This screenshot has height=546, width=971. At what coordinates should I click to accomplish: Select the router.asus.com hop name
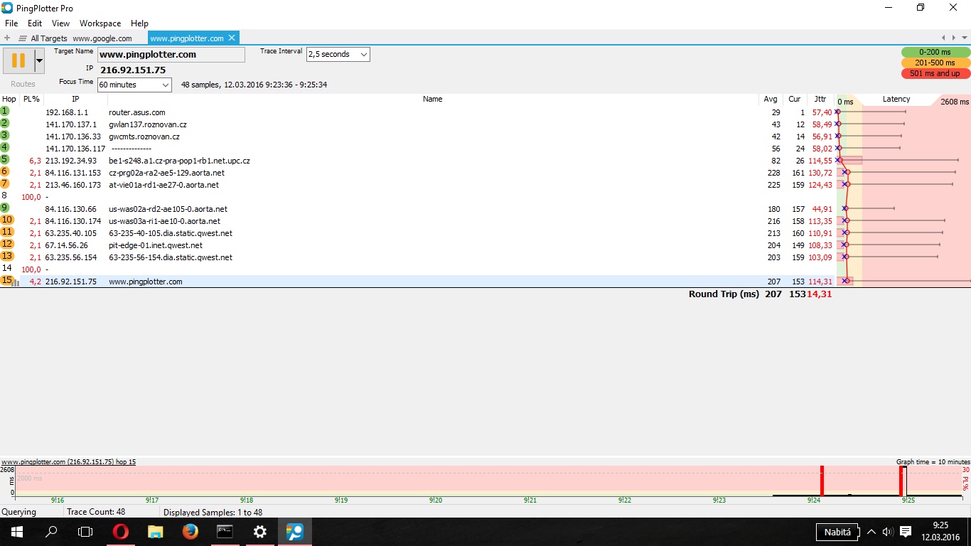click(x=137, y=112)
